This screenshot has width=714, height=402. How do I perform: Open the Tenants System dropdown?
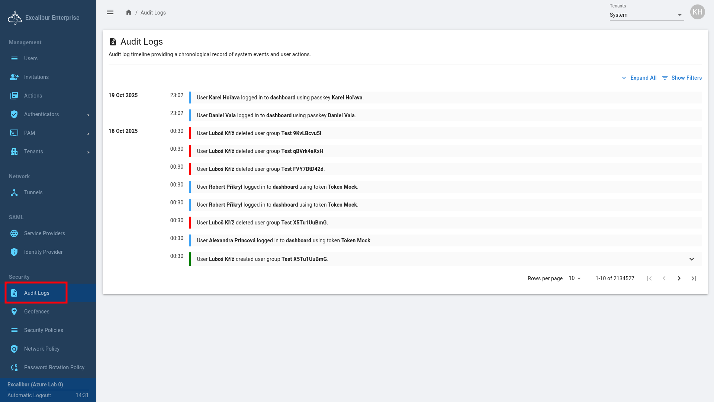[646, 15]
